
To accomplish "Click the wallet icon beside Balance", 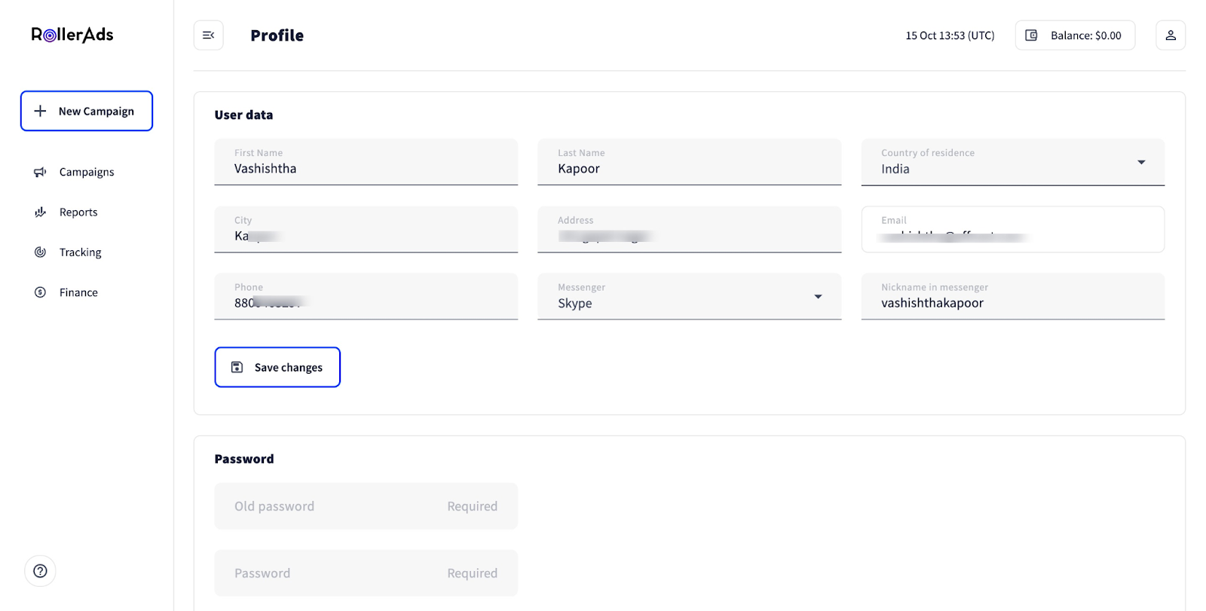I will (1032, 35).
